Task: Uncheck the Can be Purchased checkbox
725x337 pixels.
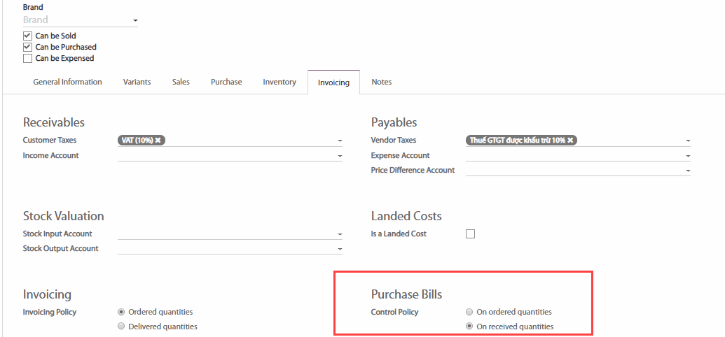Action: click(27, 47)
